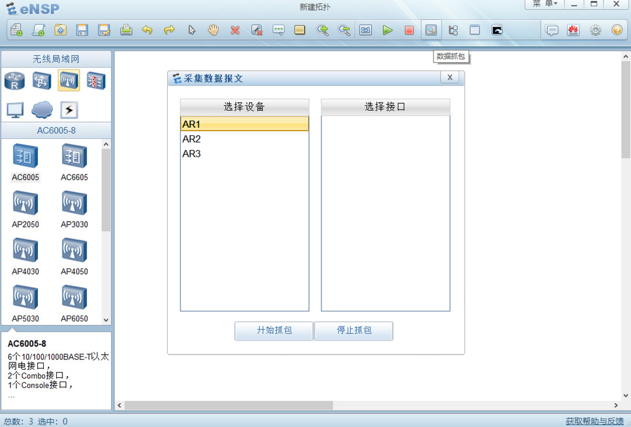Pick the AC6005 controller from the device list
The width and height of the screenshot is (631, 427).
25,156
